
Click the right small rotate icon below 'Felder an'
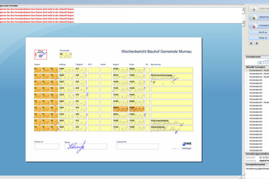point(257,43)
